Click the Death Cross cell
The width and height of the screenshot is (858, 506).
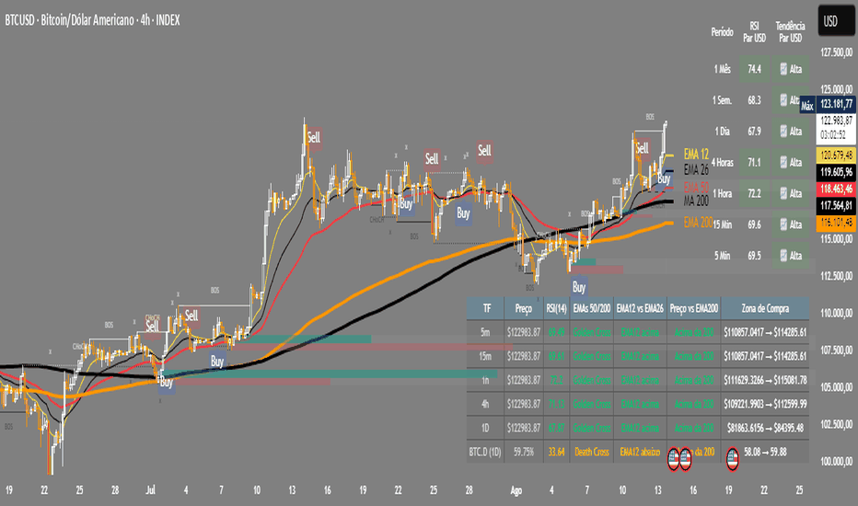pos(592,452)
